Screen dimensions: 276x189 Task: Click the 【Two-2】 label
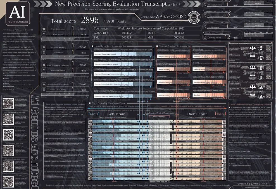click(220, 114)
